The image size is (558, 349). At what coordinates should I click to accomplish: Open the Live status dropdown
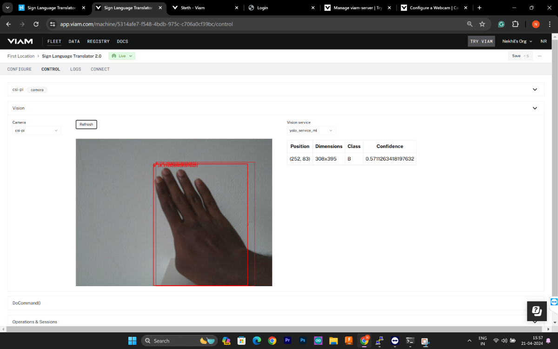pos(122,56)
